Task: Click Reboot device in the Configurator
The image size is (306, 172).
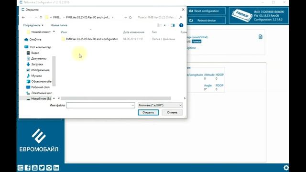Action: [207, 20]
